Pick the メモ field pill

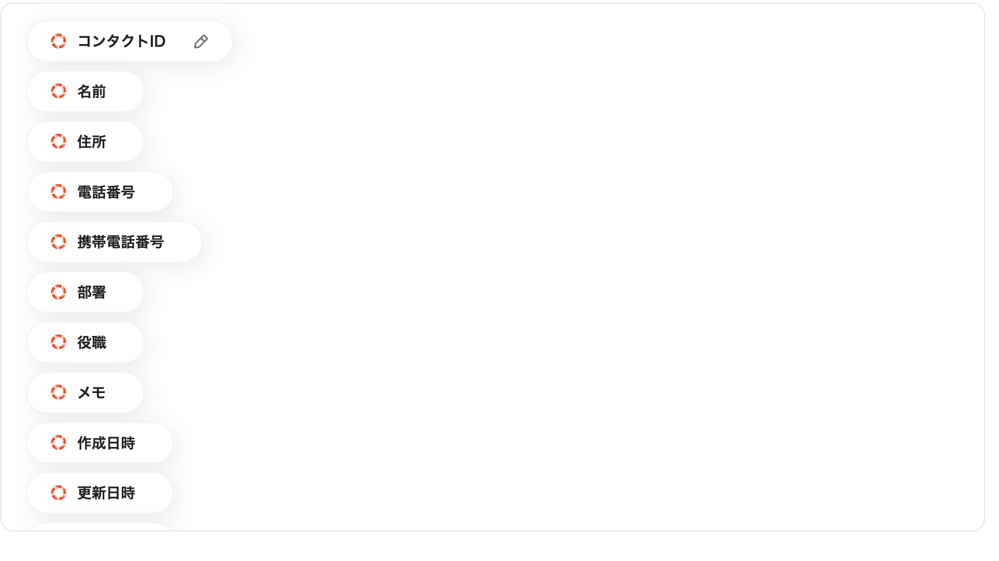(x=85, y=392)
